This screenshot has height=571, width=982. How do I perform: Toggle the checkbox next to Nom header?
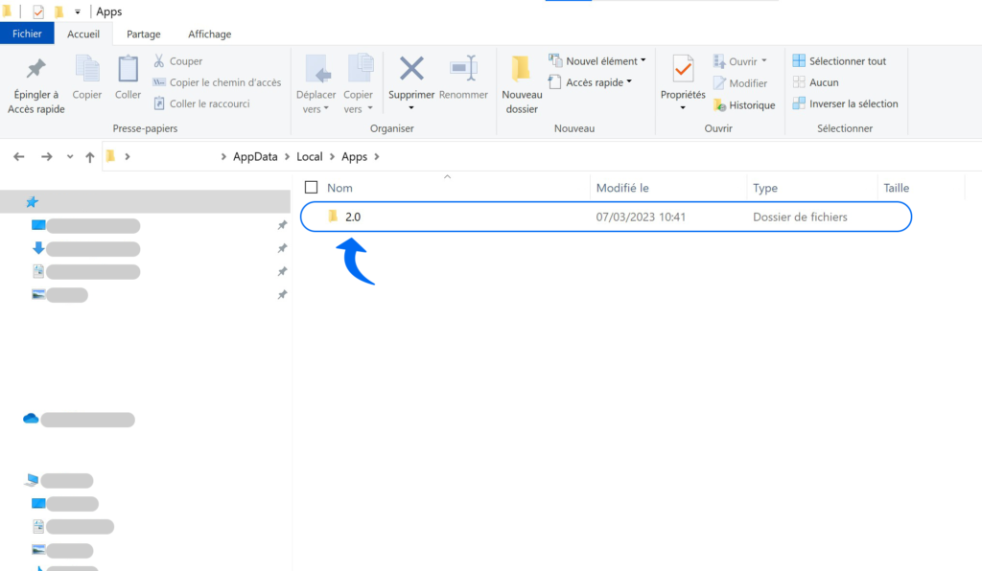click(x=312, y=187)
